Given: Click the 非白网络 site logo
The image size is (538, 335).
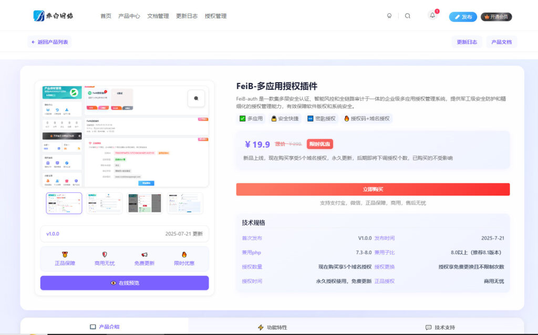Looking at the screenshot, I should click(53, 16).
